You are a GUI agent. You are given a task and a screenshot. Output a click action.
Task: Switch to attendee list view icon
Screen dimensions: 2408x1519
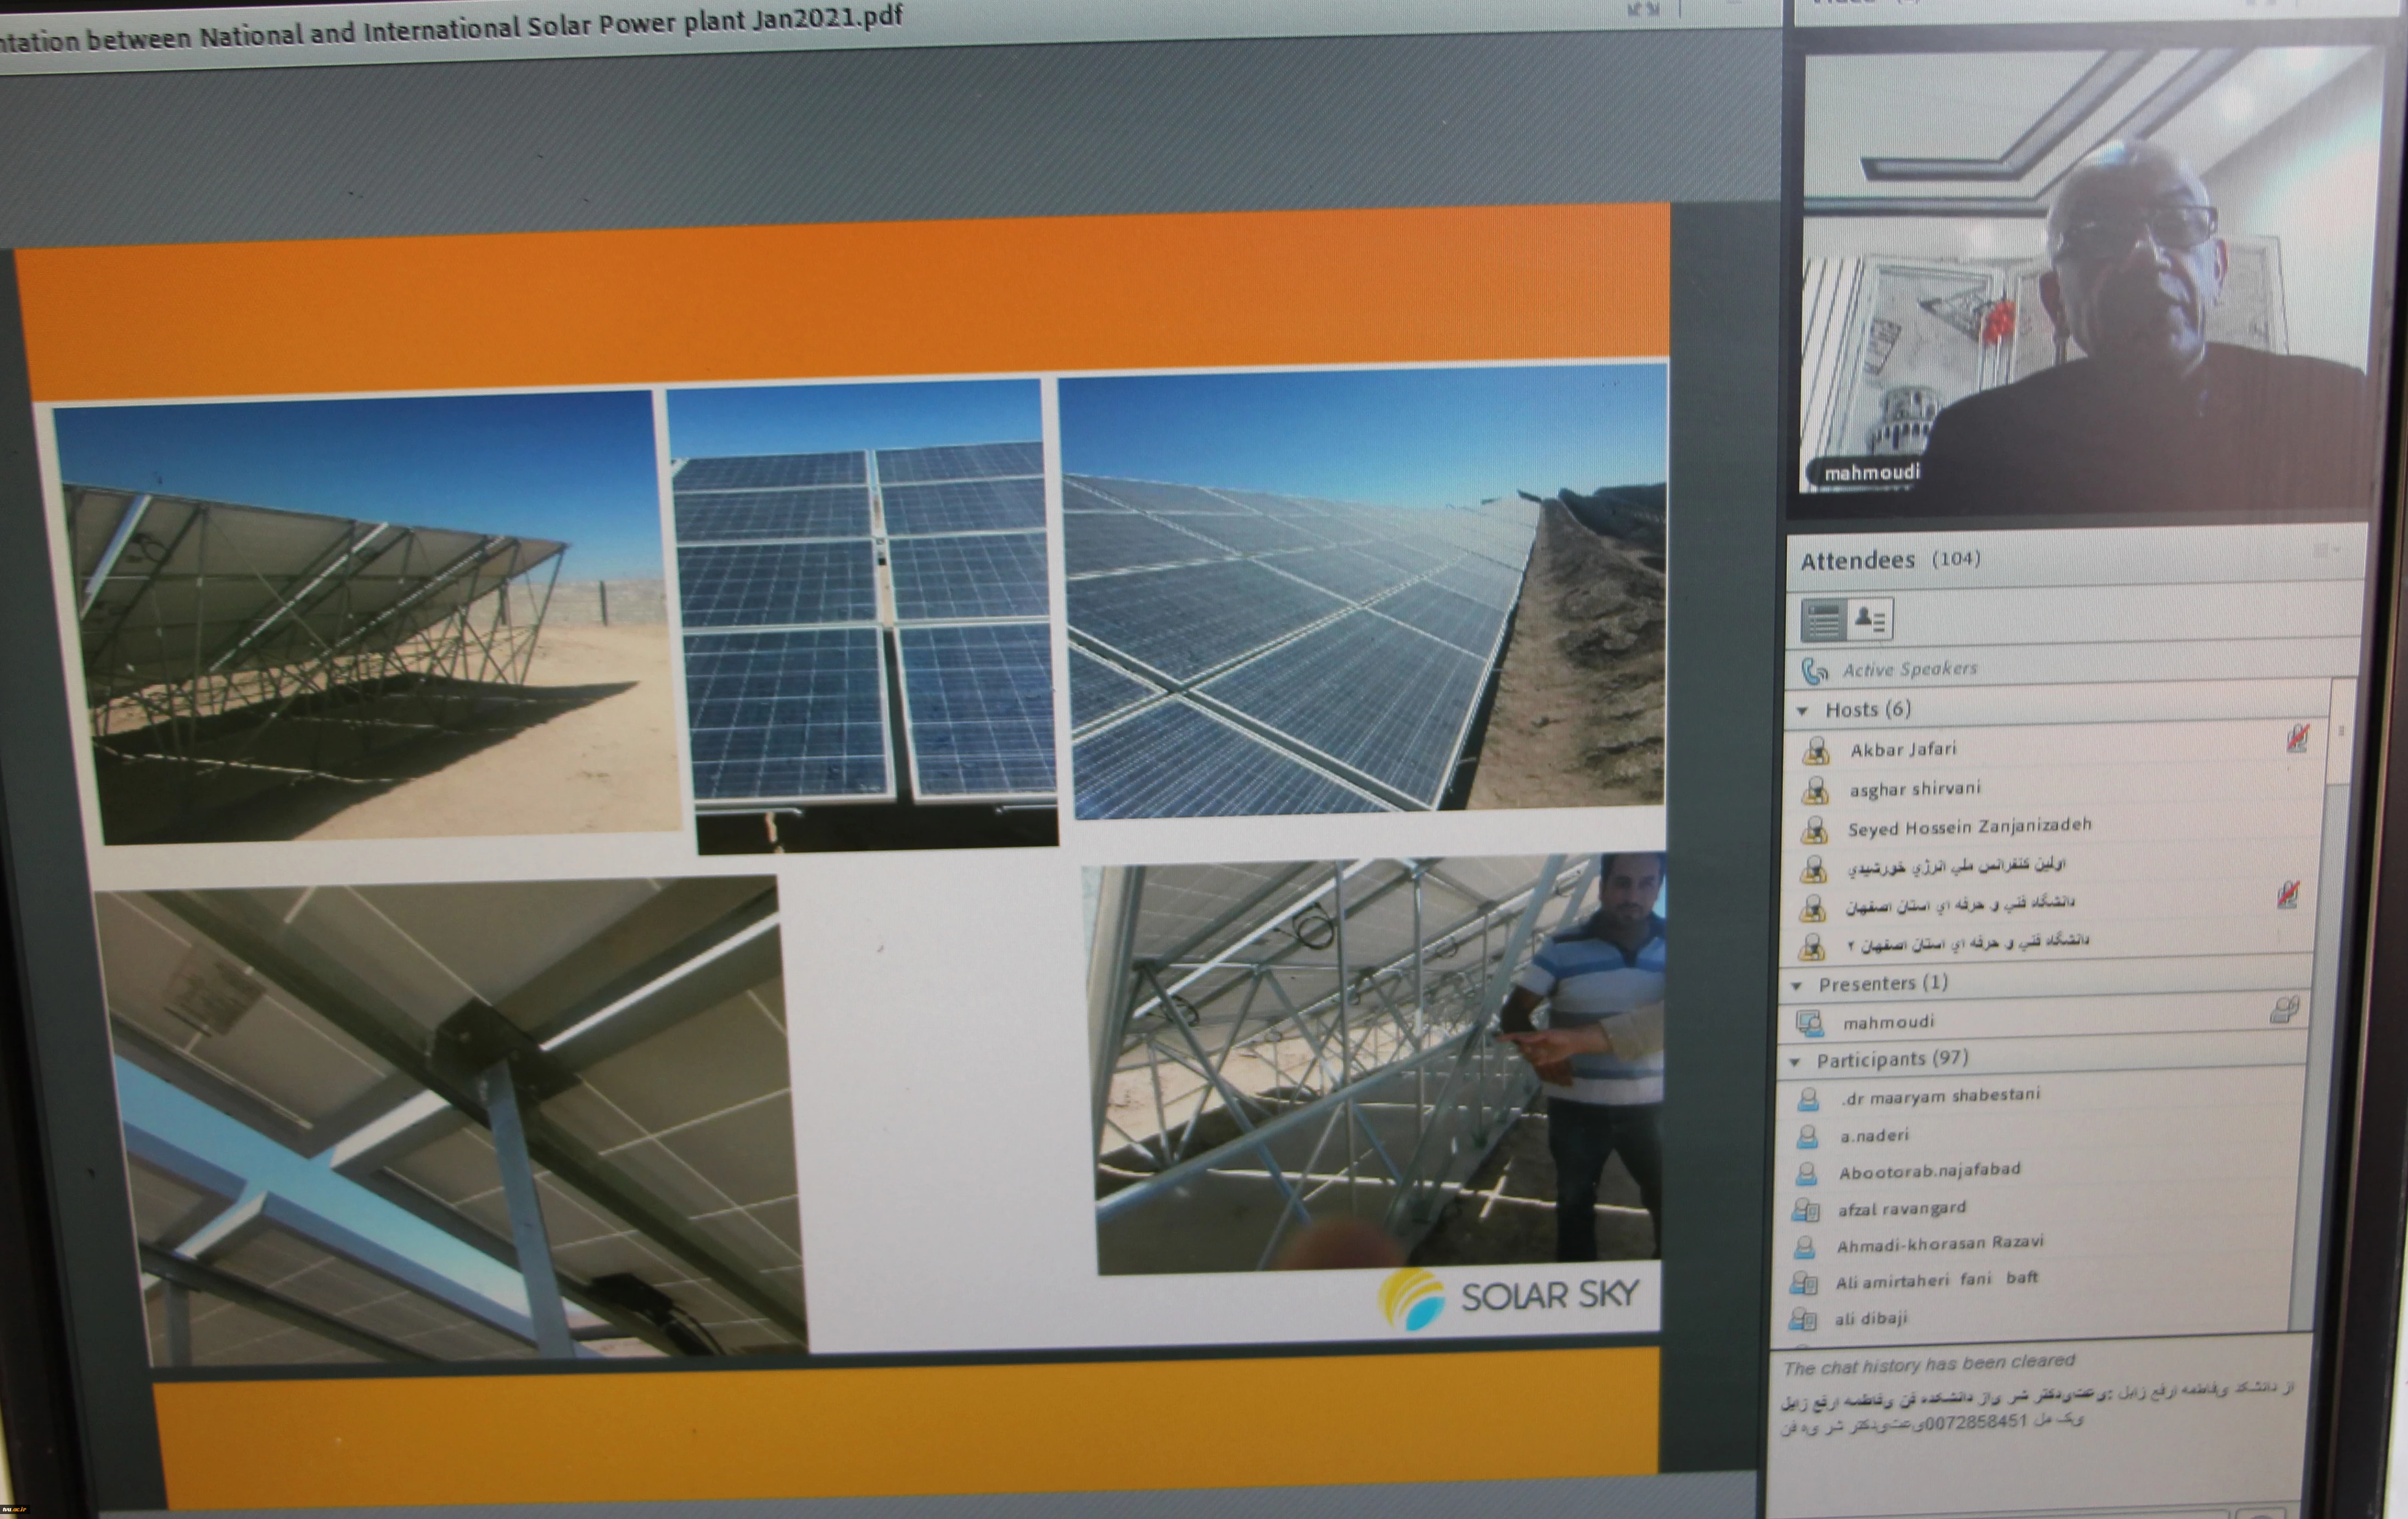pyautogui.click(x=1823, y=621)
